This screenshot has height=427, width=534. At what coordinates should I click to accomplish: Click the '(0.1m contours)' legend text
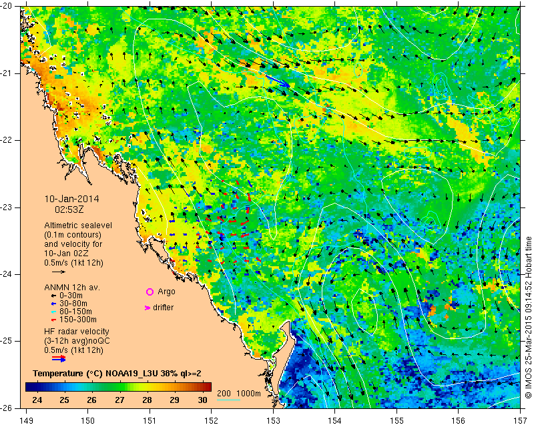click(73, 235)
